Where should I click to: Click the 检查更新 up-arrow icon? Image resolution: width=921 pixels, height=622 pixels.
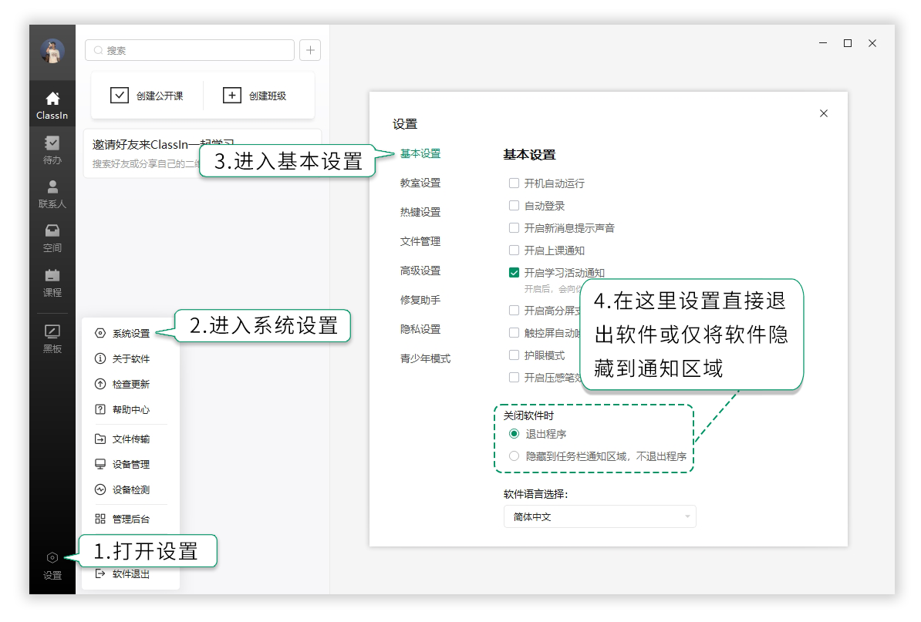coord(100,384)
